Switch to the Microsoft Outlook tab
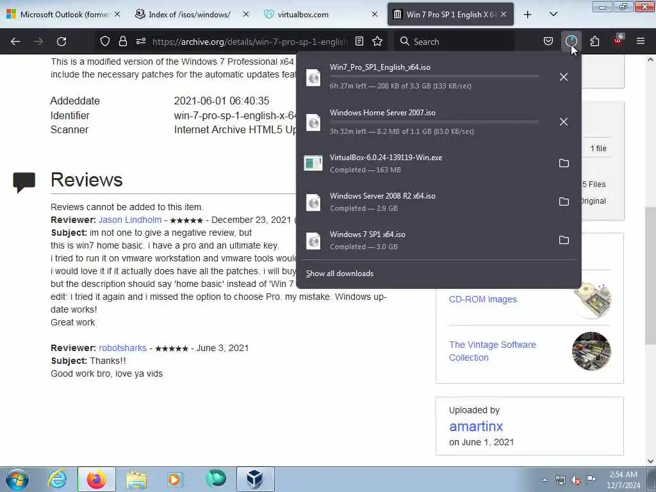Image resolution: width=656 pixels, height=492 pixels. 63,15
